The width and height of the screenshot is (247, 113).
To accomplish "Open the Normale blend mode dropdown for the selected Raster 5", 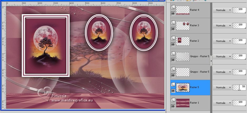I will click(222, 87).
